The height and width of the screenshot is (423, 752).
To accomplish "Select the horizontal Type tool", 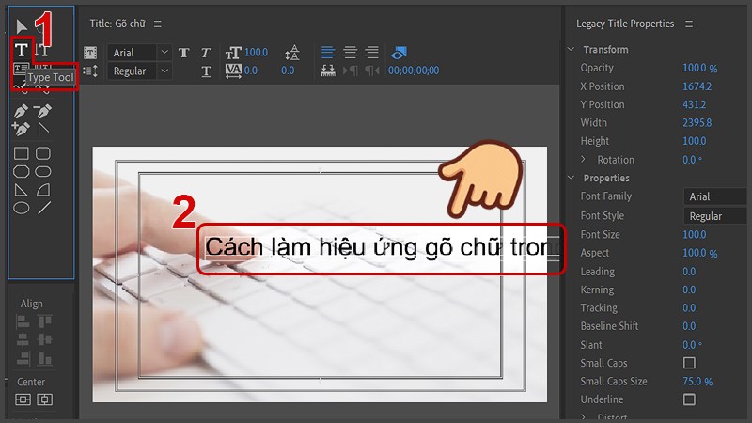I will click(x=21, y=50).
